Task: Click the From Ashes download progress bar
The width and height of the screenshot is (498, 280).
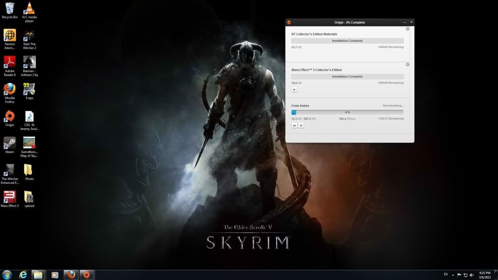Action: pos(347,112)
